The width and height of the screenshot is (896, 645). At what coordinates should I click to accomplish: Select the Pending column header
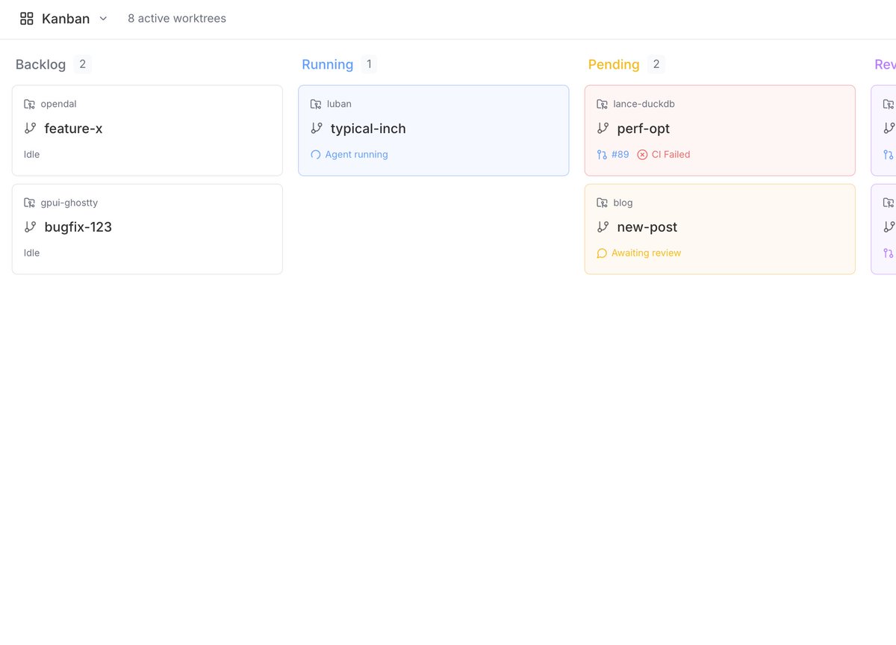[614, 64]
